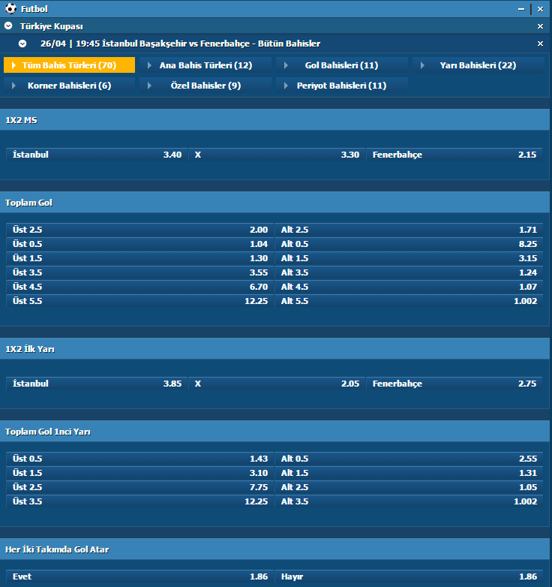
Task: Click the soccer ball Futbol icon
Action: point(10,8)
